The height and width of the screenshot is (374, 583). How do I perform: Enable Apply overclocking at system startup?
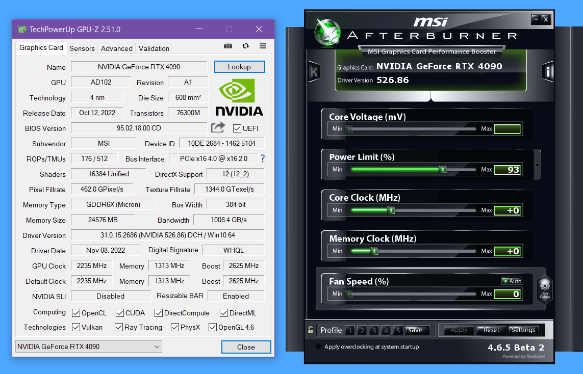click(318, 347)
